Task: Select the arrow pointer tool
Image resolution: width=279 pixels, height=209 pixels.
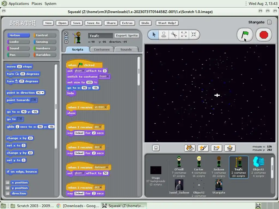Action: tap(154, 35)
